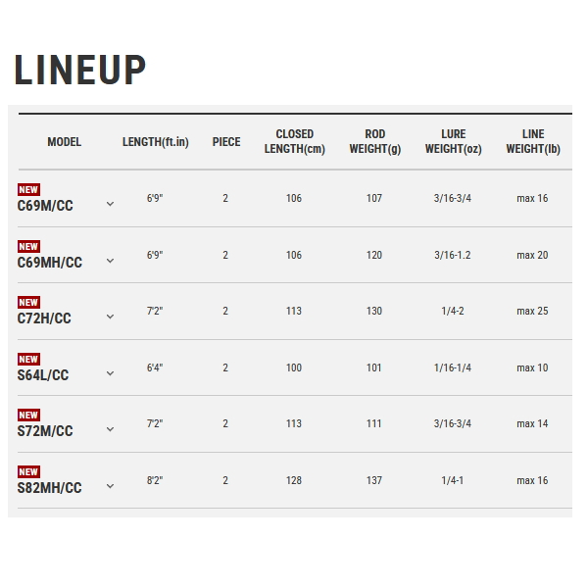
Task: Expand the C69MH/CC model row chevron
Action: [x=110, y=261]
